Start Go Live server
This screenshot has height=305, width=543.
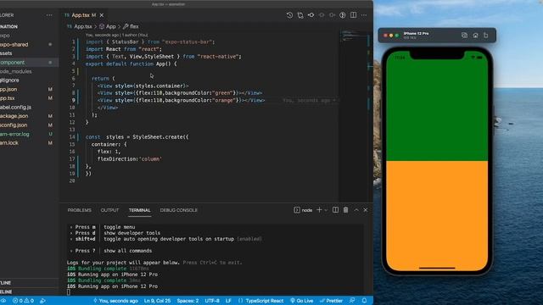302,301
